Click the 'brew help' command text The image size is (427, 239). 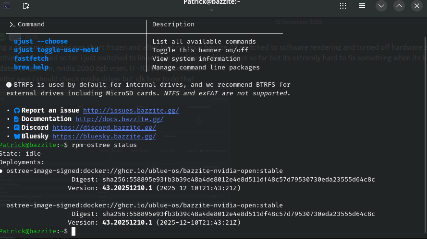31,68
